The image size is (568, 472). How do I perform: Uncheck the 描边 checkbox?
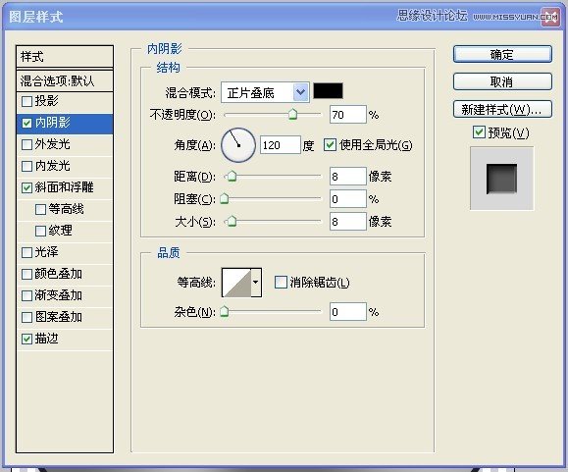pyautogui.click(x=26, y=340)
